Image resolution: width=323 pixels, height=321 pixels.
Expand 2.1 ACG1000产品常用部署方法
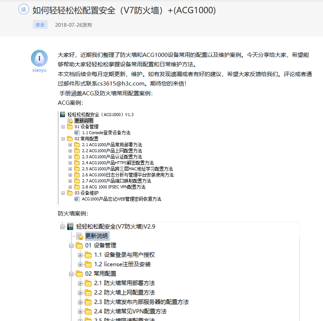coord(70,145)
